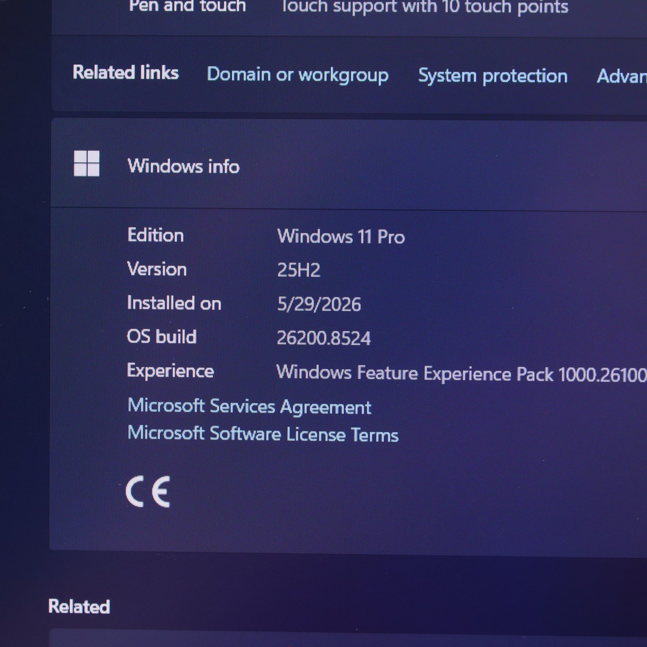Select the touch support with 10 touch points text
The width and height of the screenshot is (647, 647).
click(424, 7)
